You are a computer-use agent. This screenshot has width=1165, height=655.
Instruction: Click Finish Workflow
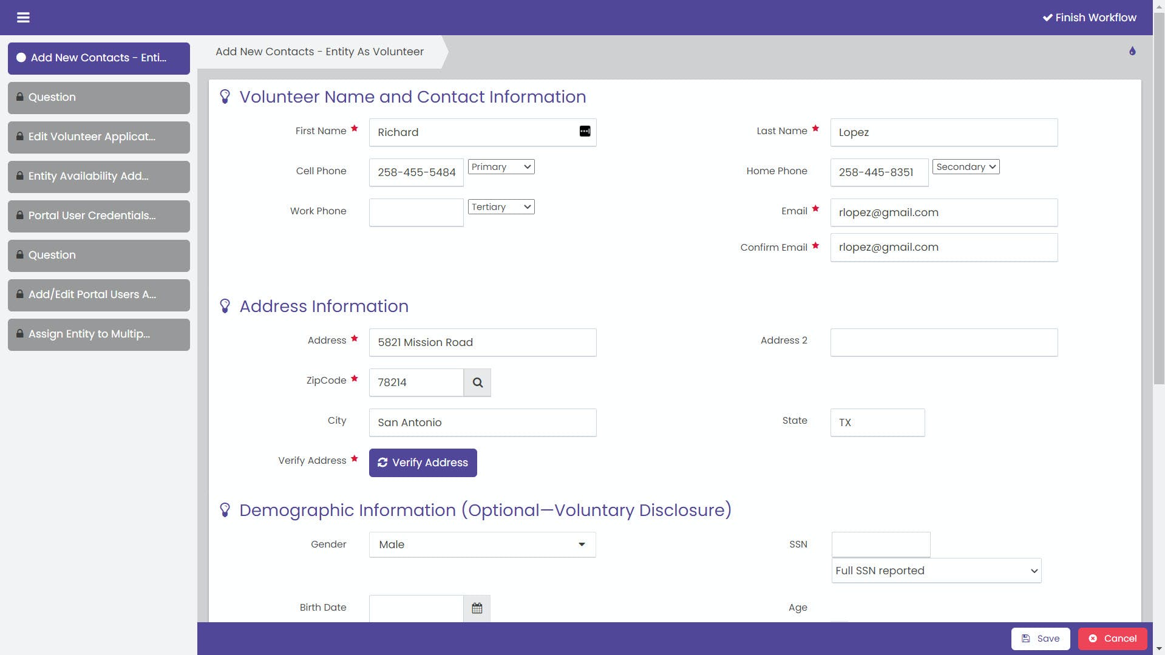[1089, 18]
